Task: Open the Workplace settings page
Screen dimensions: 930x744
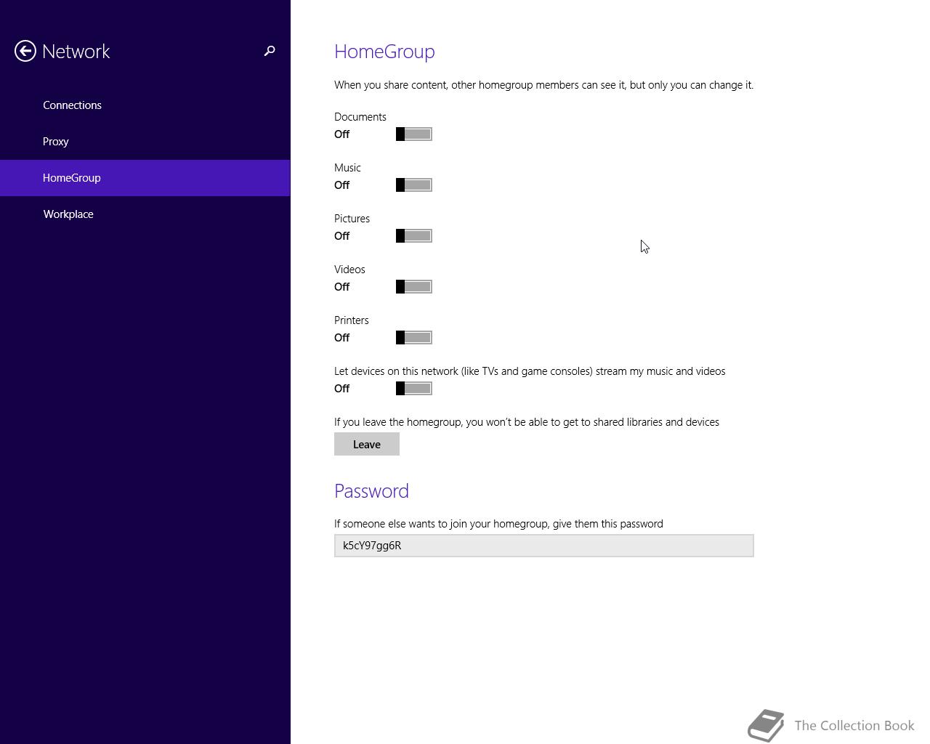Action: (145, 214)
